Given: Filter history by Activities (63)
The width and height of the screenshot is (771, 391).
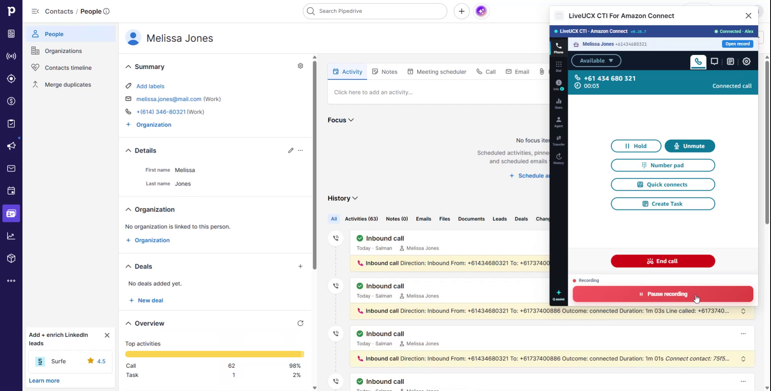Looking at the screenshot, I should point(361,219).
